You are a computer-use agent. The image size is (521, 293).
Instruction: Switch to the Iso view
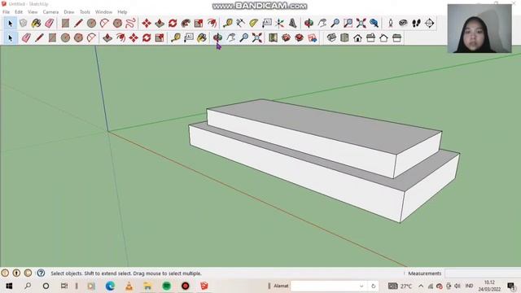331,37
